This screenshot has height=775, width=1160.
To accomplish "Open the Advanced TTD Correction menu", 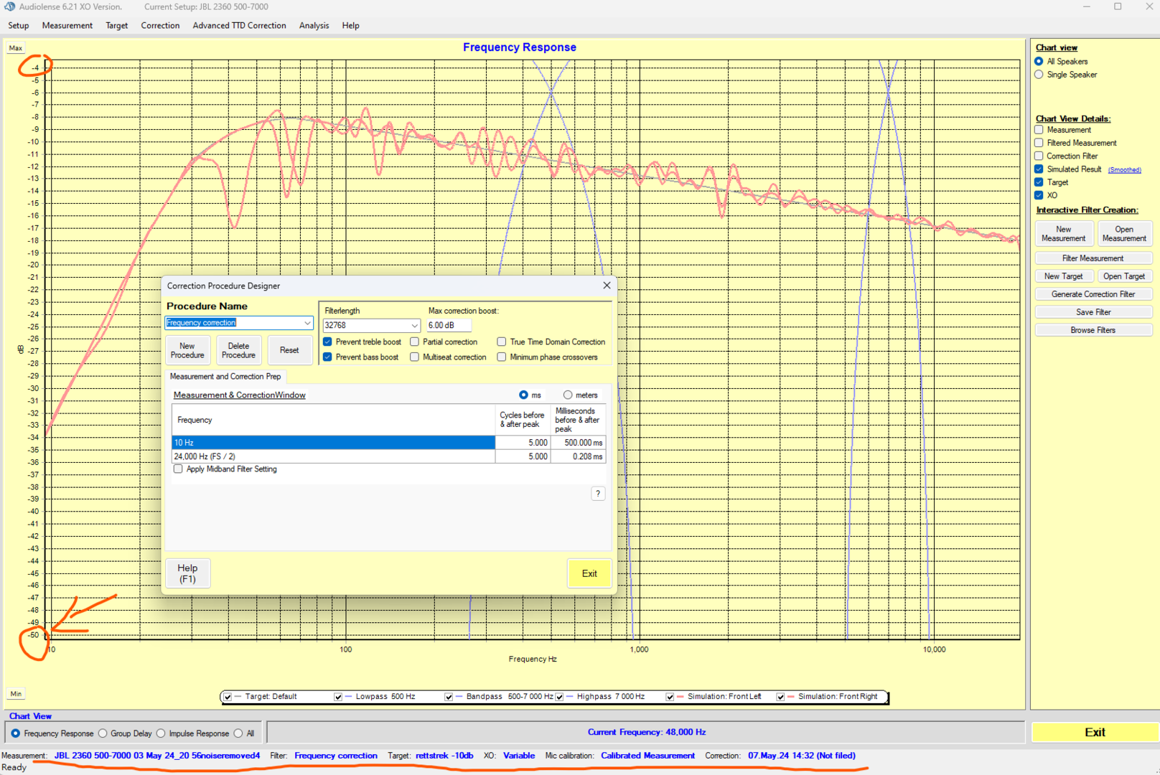I will click(239, 25).
